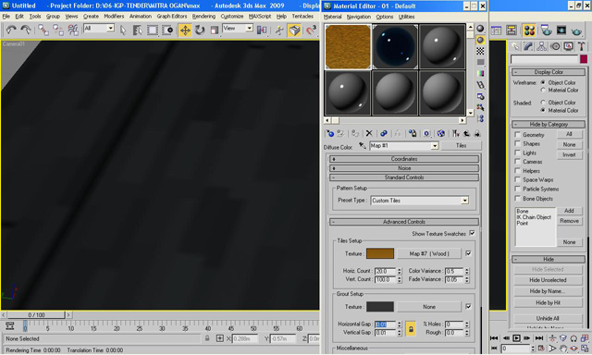Viewport: 592px width, 355px height.
Task: Click the Redo arrow in main toolbar
Action: point(26,30)
